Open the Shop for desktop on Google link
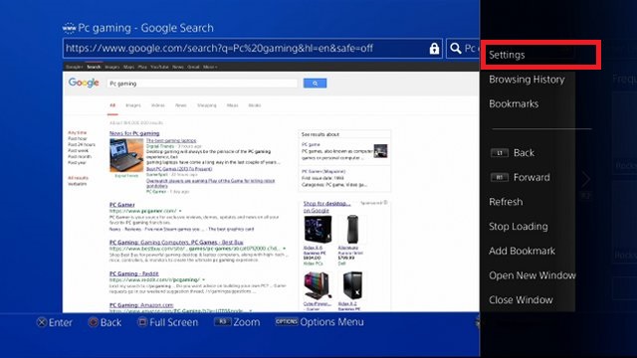Screen dimensions: 637x358 [x=326, y=207]
